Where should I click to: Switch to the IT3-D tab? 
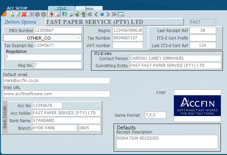point(62,8)
